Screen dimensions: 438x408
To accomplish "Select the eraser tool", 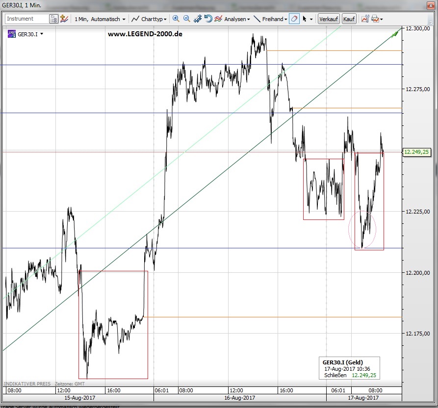I will point(294,19).
